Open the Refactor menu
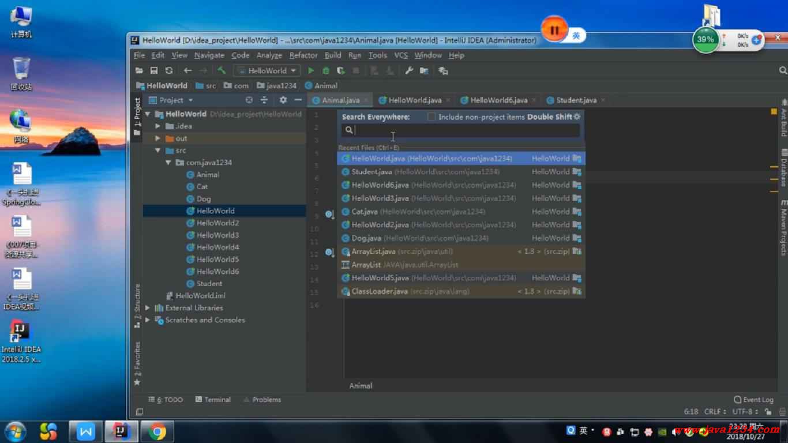 [x=303, y=55]
